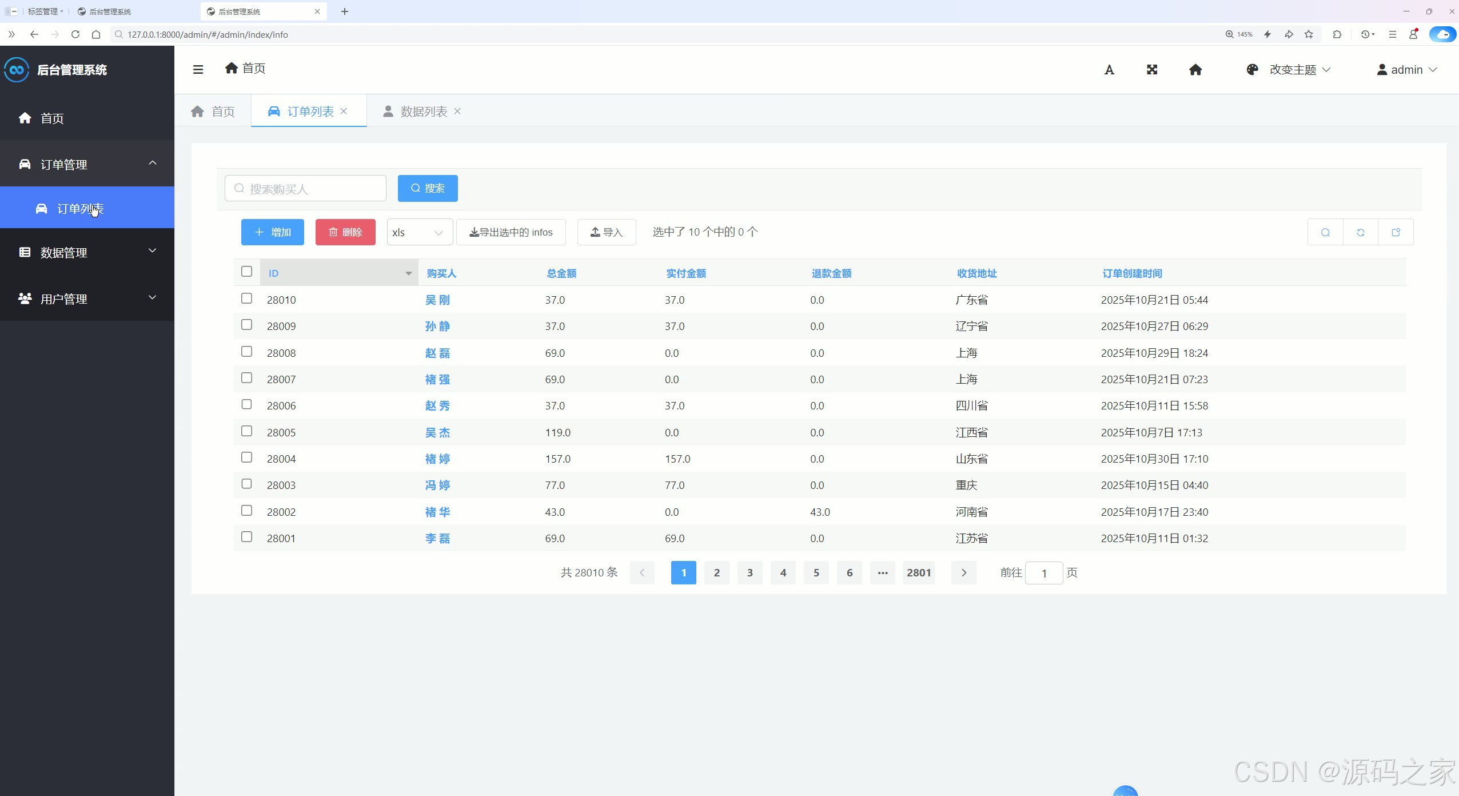Open the xls export format dropdown
The width and height of the screenshot is (1459, 796).
(419, 232)
